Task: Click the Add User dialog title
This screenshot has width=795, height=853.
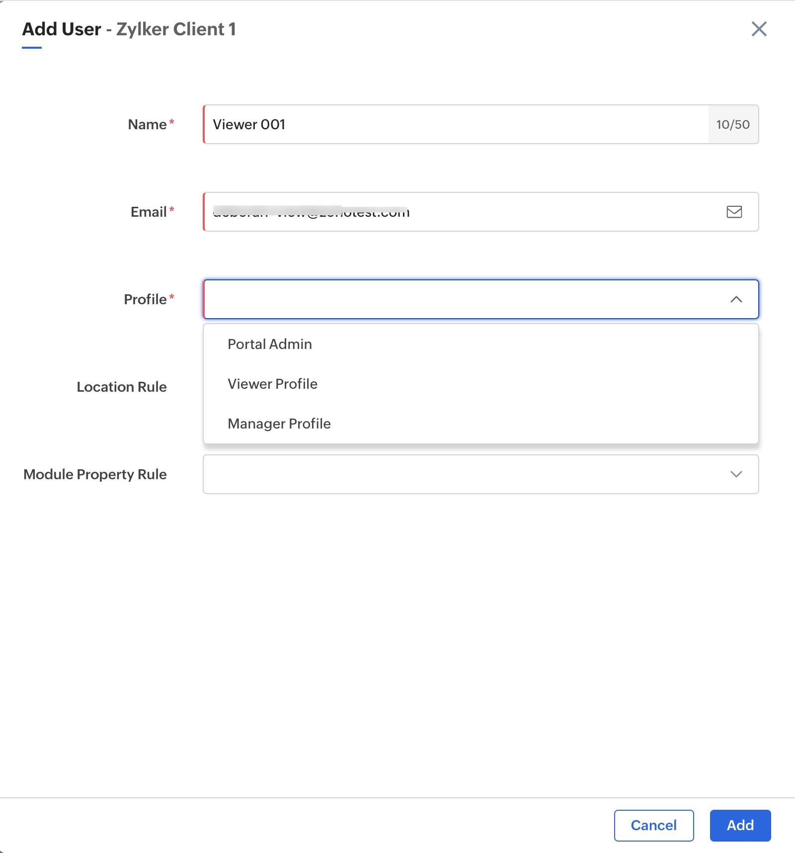Action: coord(129,29)
